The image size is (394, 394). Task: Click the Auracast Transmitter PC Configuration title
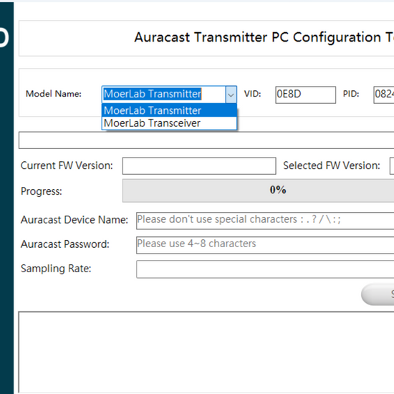pos(264,37)
